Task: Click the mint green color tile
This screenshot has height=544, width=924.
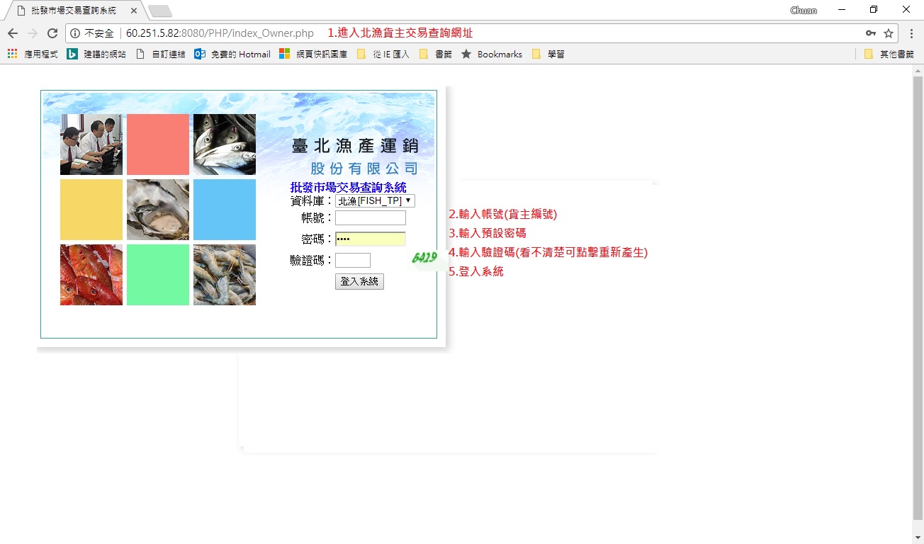Action: coord(158,275)
